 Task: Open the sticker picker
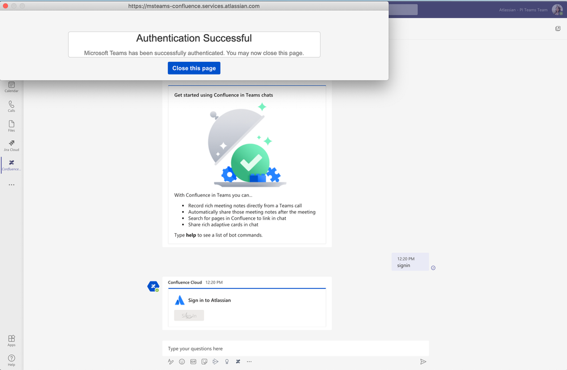204,361
